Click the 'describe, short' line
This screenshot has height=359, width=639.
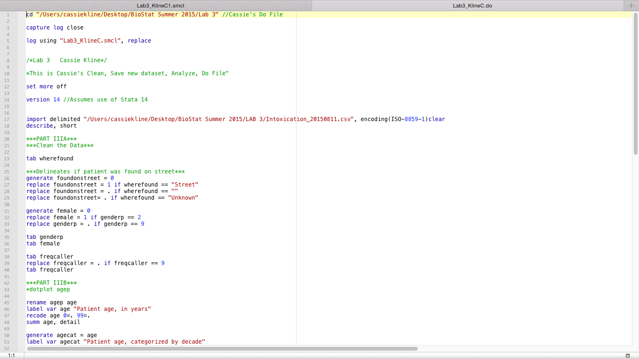(x=51, y=126)
